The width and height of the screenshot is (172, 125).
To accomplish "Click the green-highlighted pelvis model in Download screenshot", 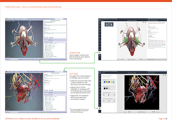I will click(132, 39).
